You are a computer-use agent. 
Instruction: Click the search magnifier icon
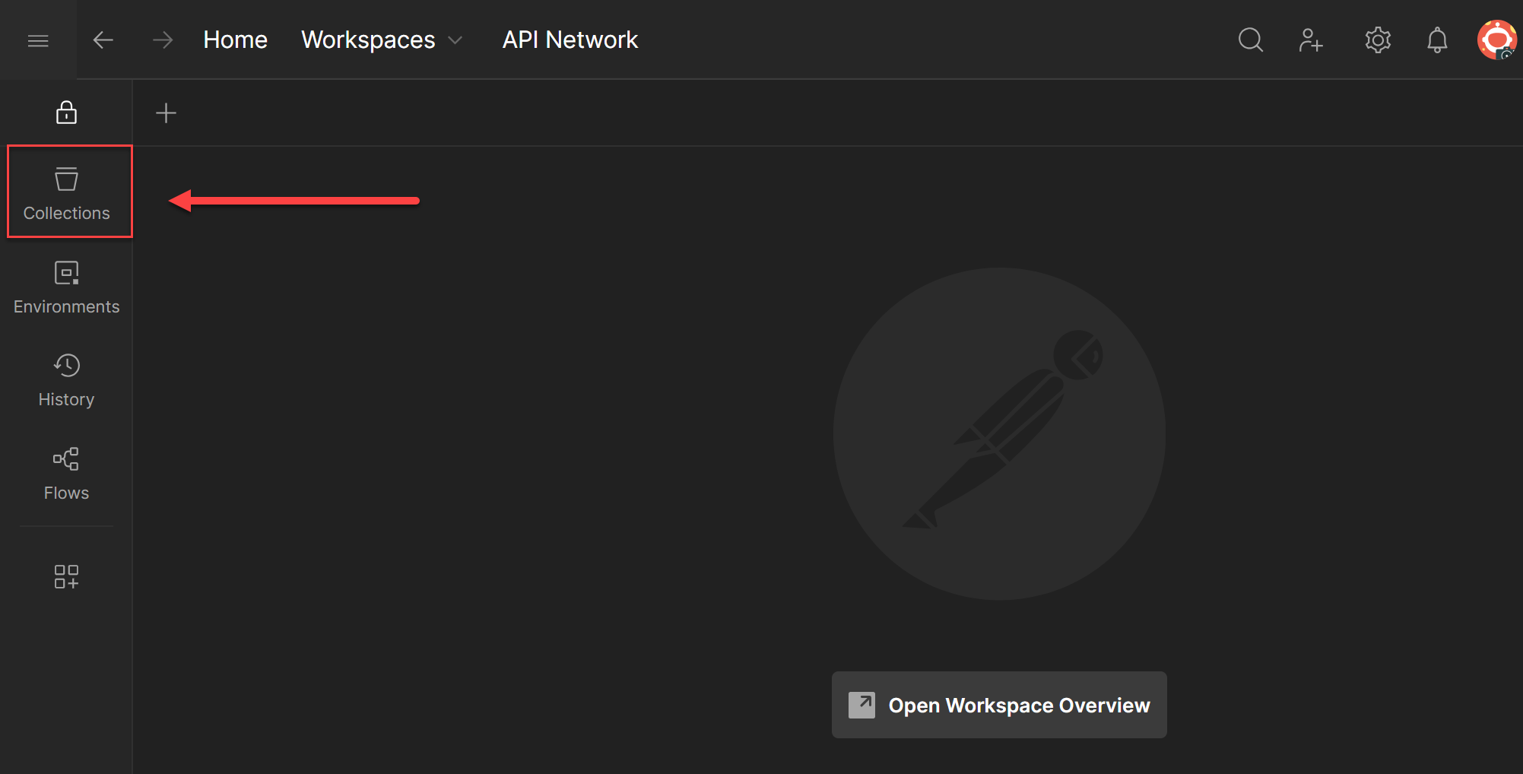click(x=1251, y=40)
